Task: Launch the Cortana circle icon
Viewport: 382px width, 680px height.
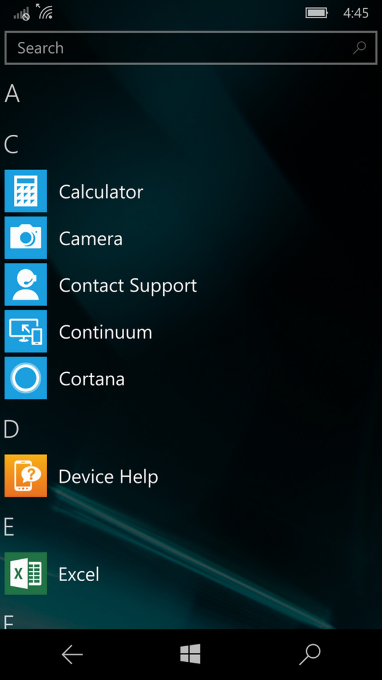Action: [26, 378]
